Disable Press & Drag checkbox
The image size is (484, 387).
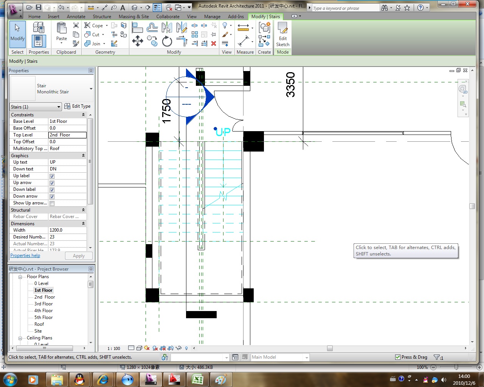click(397, 357)
